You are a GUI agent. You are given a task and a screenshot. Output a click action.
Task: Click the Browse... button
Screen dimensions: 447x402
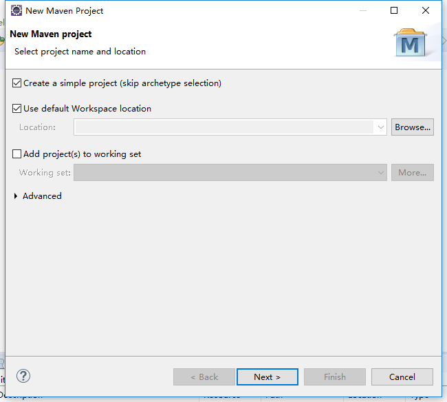coord(413,127)
